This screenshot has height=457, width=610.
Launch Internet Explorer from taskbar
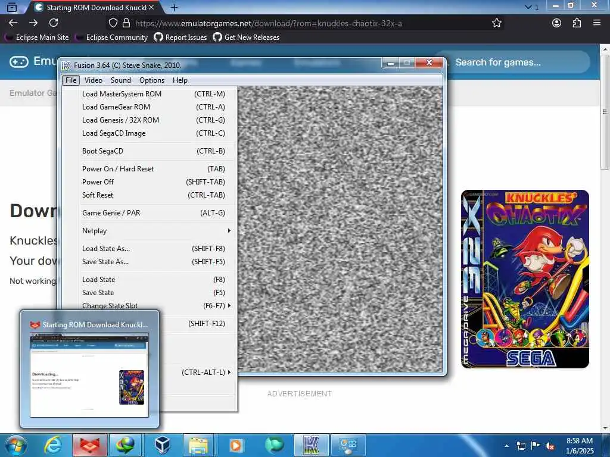(x=53, y=445)
